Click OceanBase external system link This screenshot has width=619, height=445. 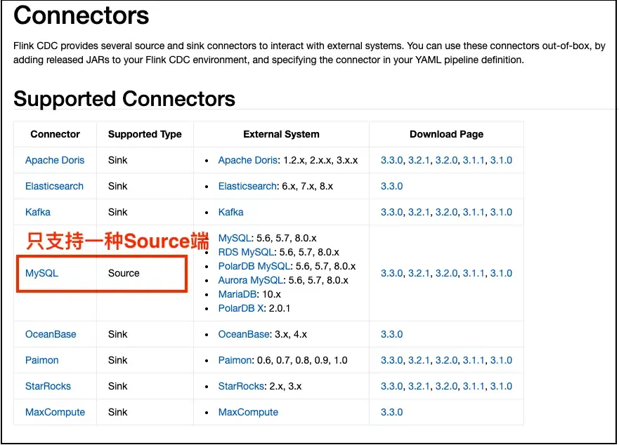(244, 334)
